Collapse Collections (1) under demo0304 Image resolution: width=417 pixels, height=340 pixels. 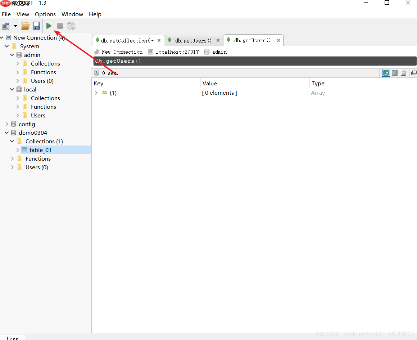click(x=12, y=142)
